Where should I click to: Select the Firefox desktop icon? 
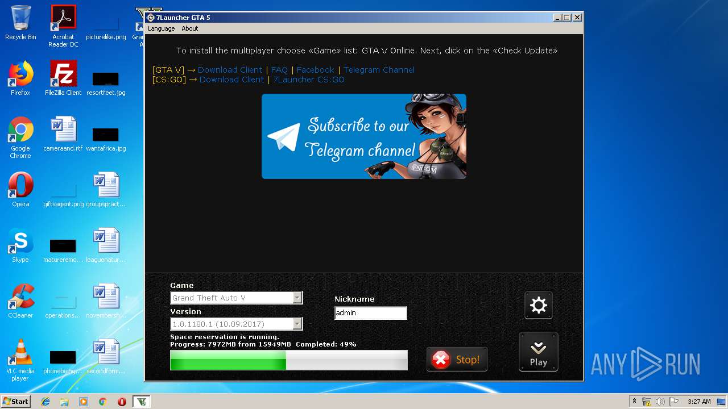pos(20,78)
